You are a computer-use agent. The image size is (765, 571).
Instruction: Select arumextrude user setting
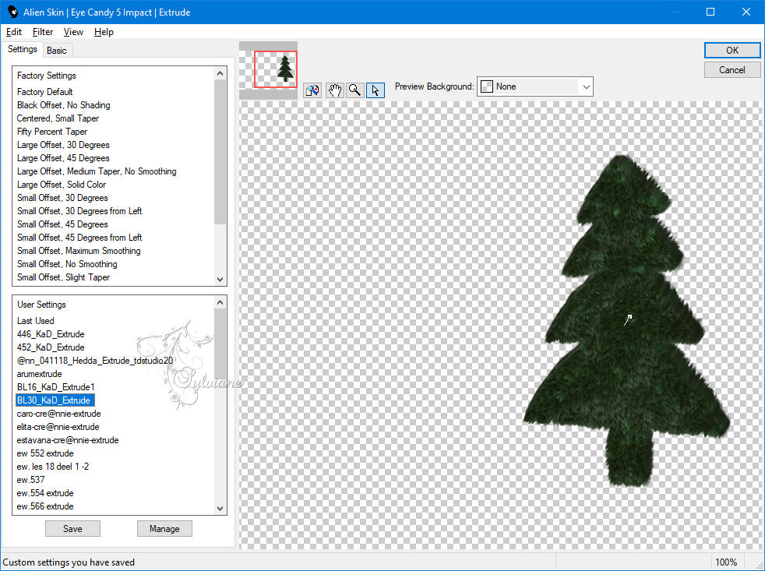(x=39, y=374)
